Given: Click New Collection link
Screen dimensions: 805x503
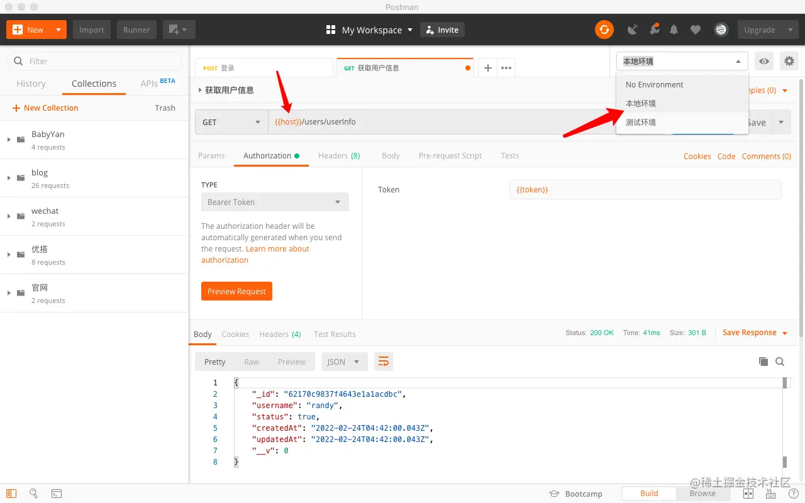Looking at the screenshot, I should (x=45, y=108).
